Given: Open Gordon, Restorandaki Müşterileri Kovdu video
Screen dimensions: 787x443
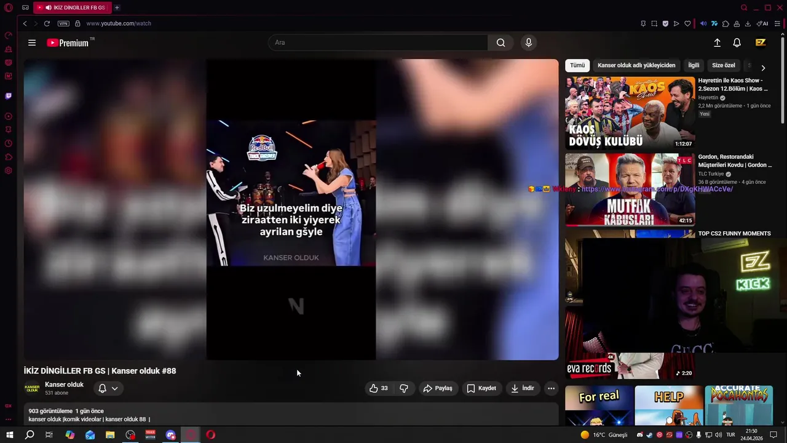Looking at the screenshot, I should (735, 161).
